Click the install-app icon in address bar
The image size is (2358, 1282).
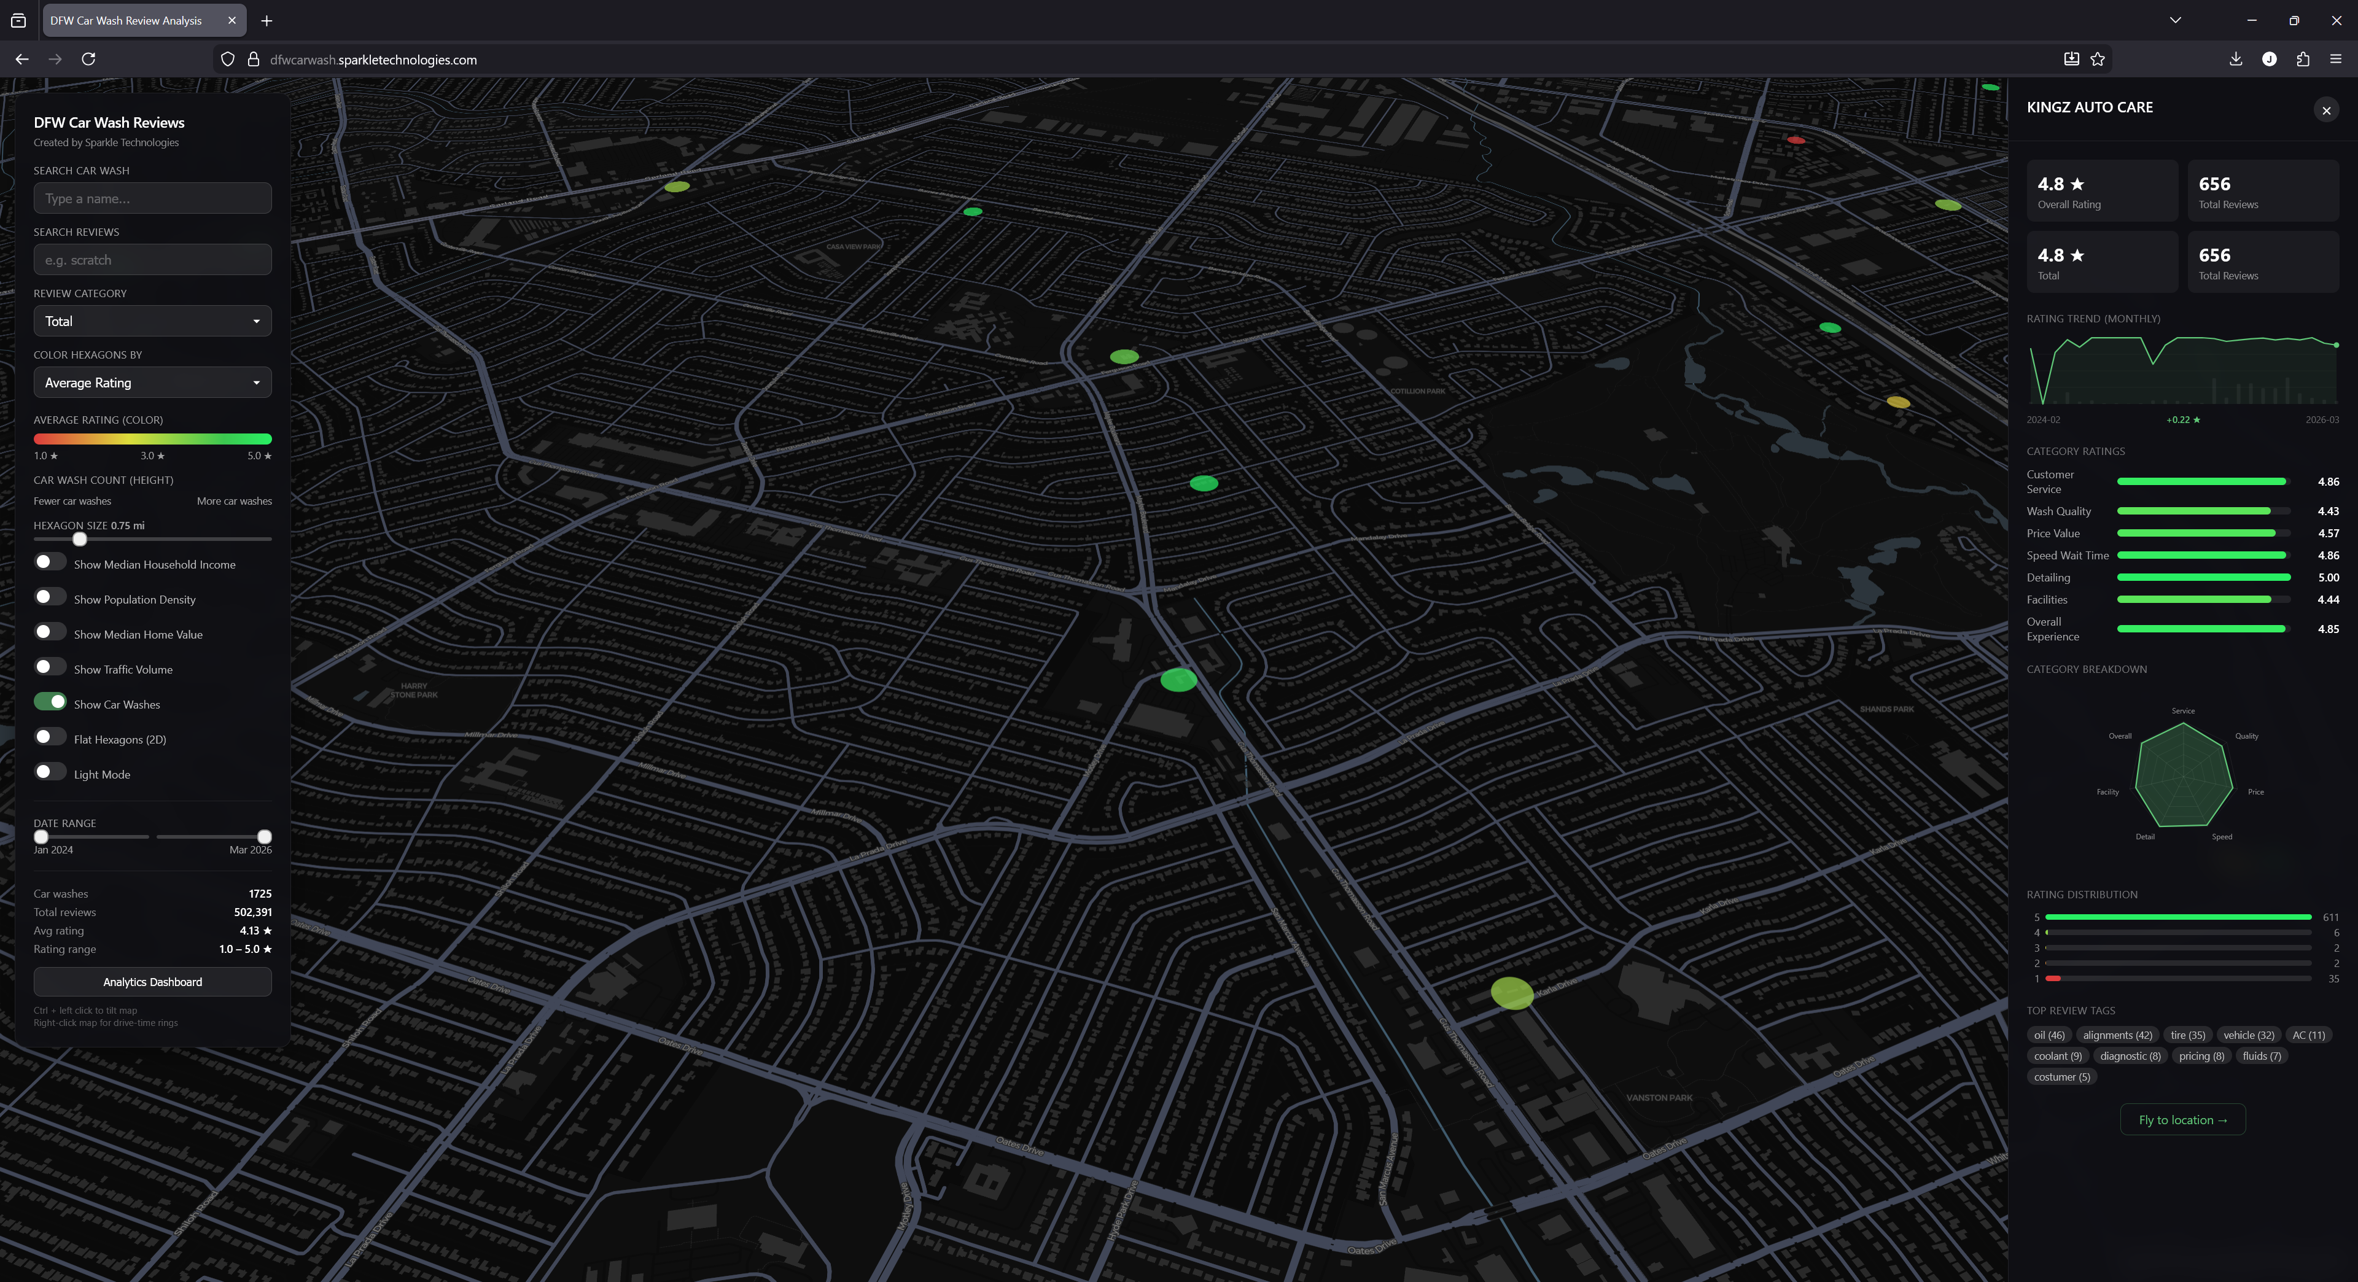point(2071,60)
